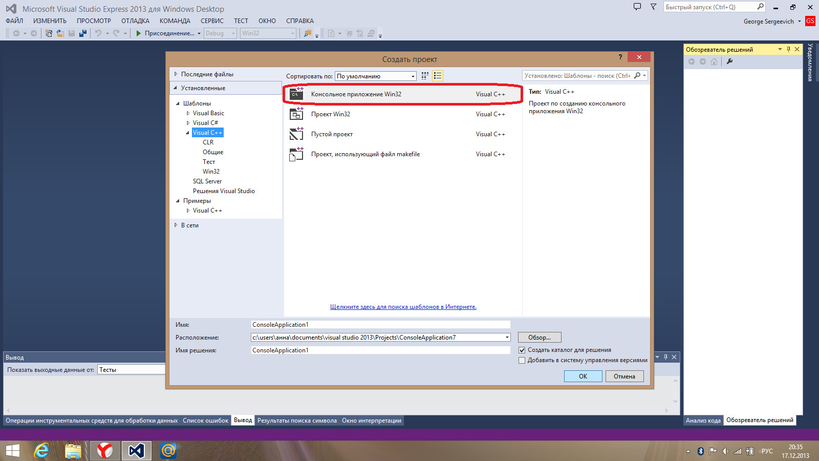Collapse the Visual C++ templates node
819x461 pixels.
[x=188, y=133]
